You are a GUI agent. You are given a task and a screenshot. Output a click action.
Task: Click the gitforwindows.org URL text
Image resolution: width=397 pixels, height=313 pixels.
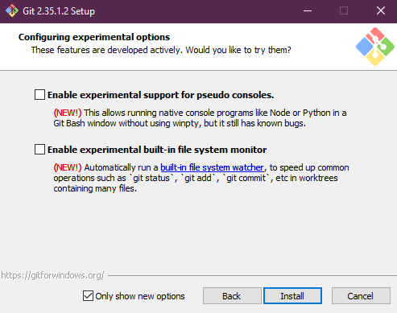coord(52,275)
